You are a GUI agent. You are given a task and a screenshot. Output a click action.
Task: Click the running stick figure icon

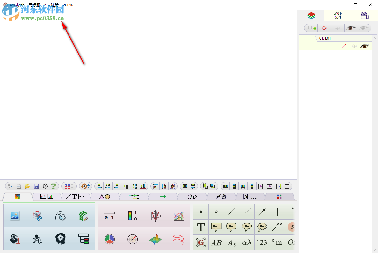(38, 239)
